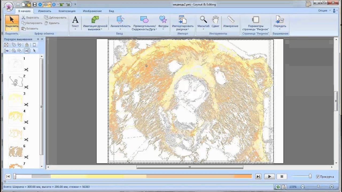Viewport: 342px width, 192px height.
Task: Select sewing order thumbnail 6
Action: 15,152
